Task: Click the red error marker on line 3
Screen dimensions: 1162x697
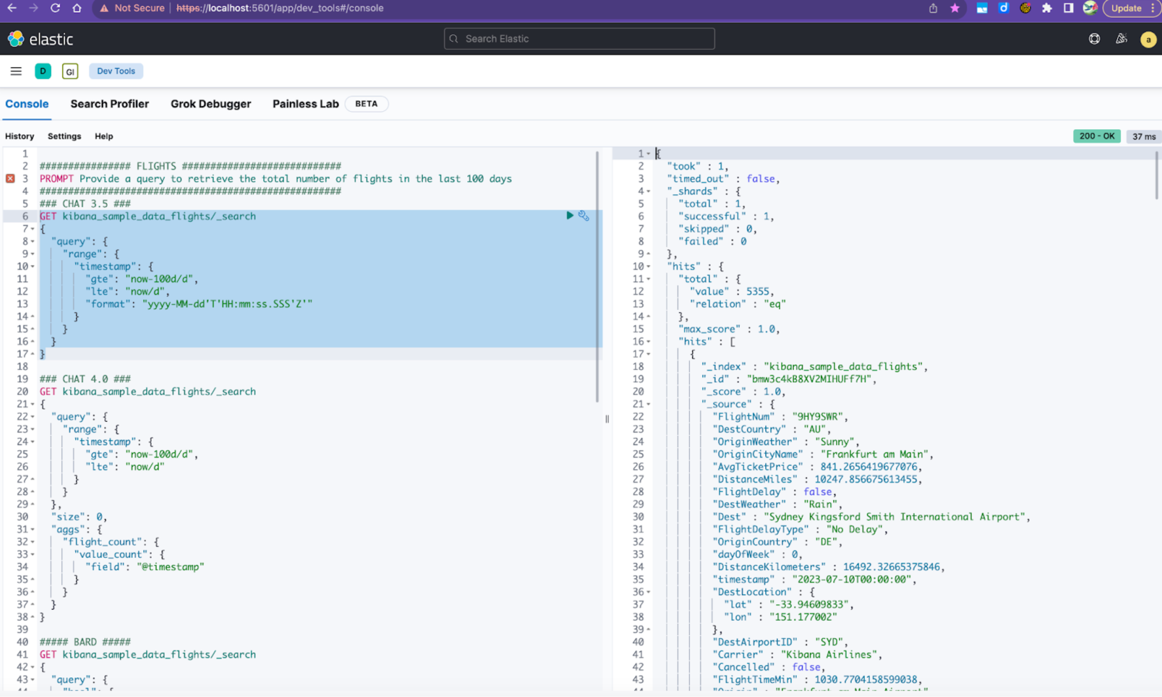Action: (10, 178)
